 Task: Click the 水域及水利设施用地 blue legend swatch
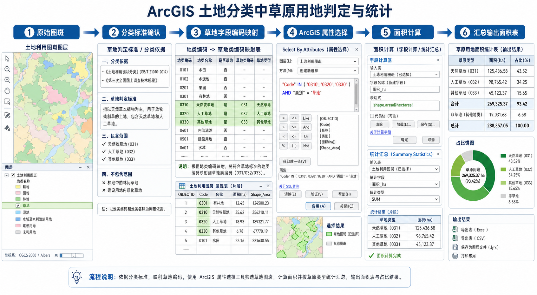tap(18, 219)
